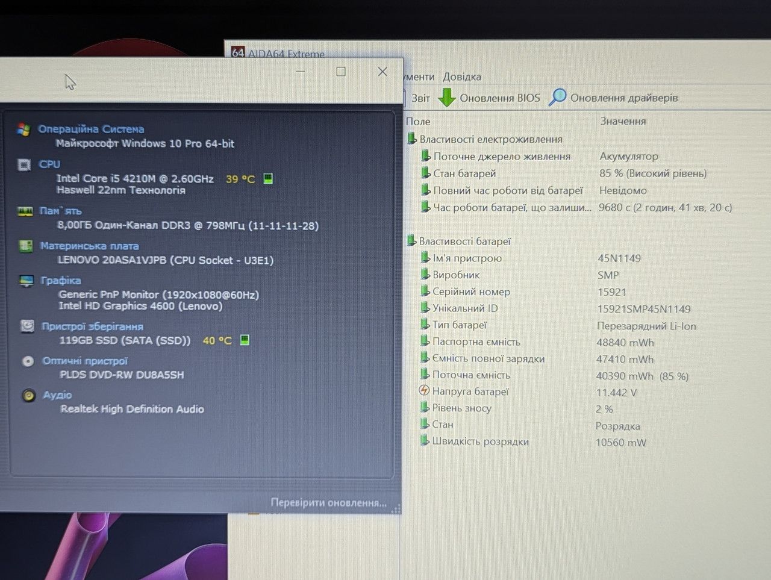Click the AIDA64 Extreme title bar logo
Viewport: 771px width, 580px height.
(x=238, y=53)
